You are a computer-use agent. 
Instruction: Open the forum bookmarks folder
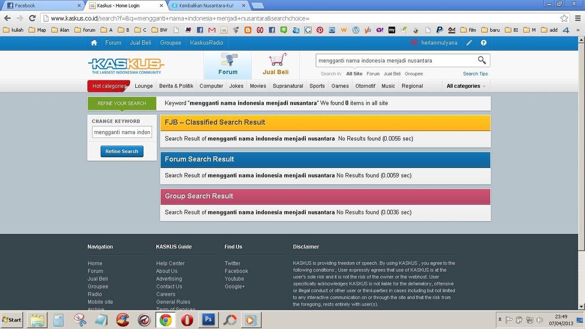point(85,30)
